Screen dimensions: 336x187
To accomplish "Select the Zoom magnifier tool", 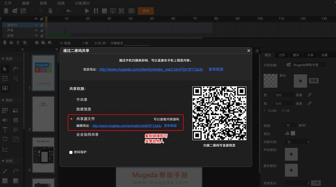I will pos(16,79).
